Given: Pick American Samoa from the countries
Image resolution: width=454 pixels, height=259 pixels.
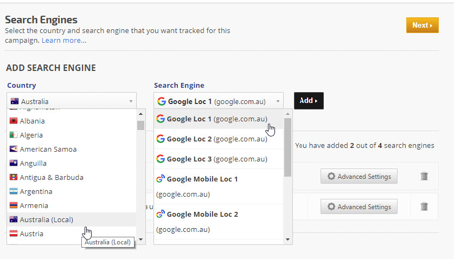Looking at the screenshot, I should pyautogui.click(x=48, y=149).
